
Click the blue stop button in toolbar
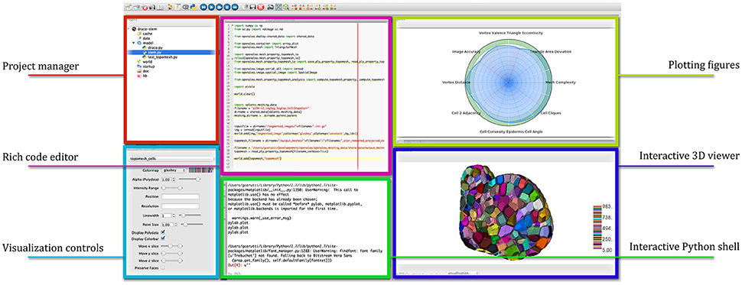coord(227,7)
